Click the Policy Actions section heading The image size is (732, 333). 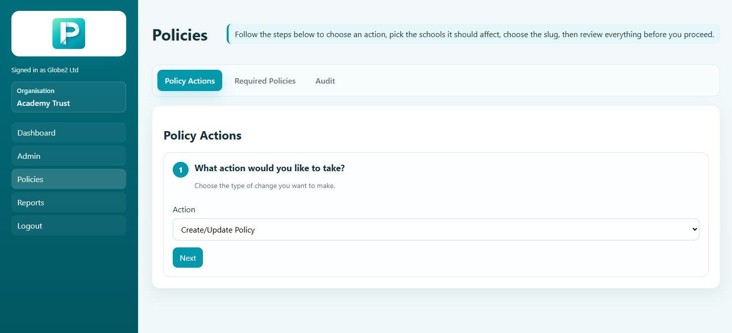click(202, 136)
